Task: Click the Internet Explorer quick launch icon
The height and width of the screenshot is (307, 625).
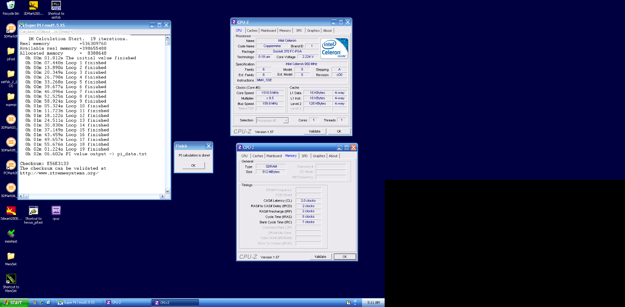Action: click(42, 302)
